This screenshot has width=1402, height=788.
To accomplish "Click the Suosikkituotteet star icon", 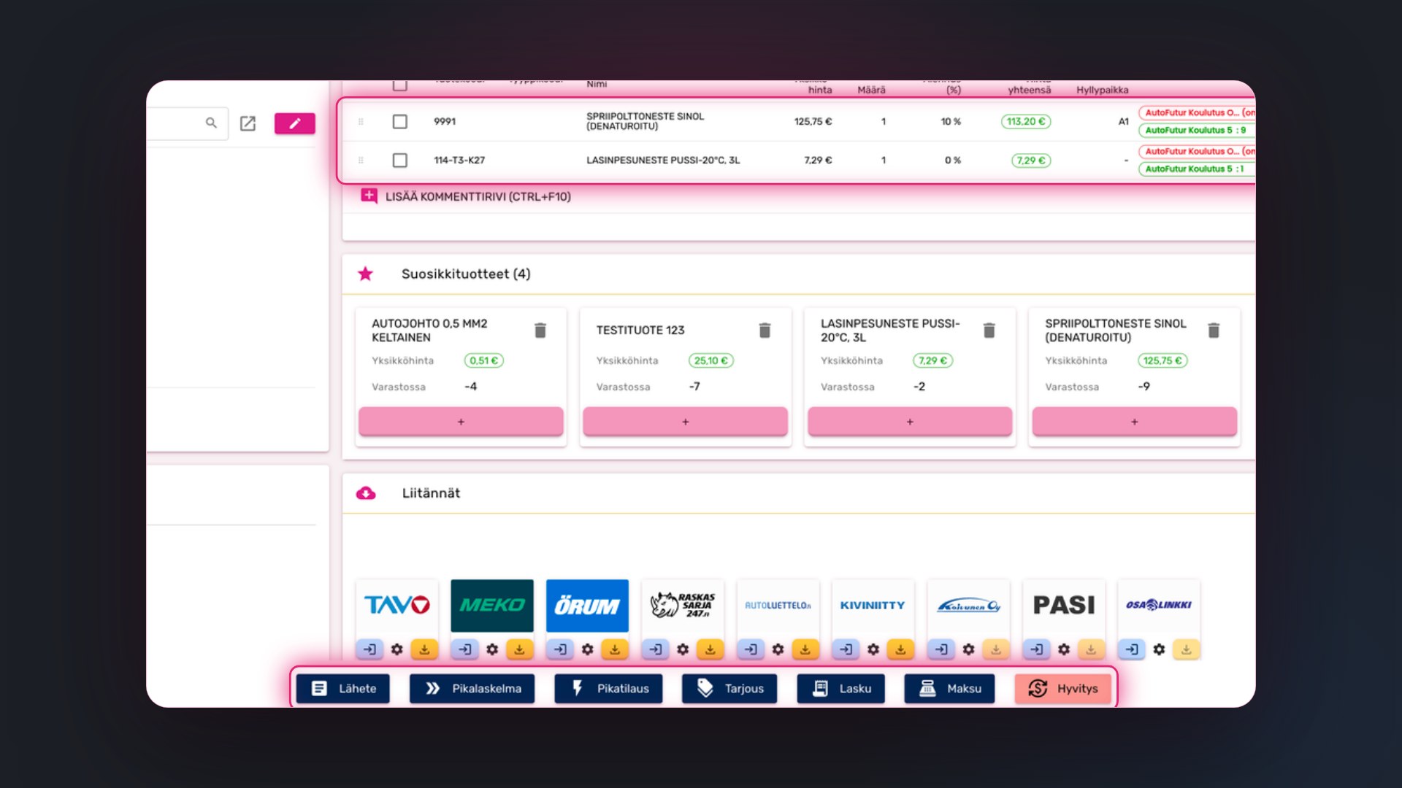I will [365, 274].
